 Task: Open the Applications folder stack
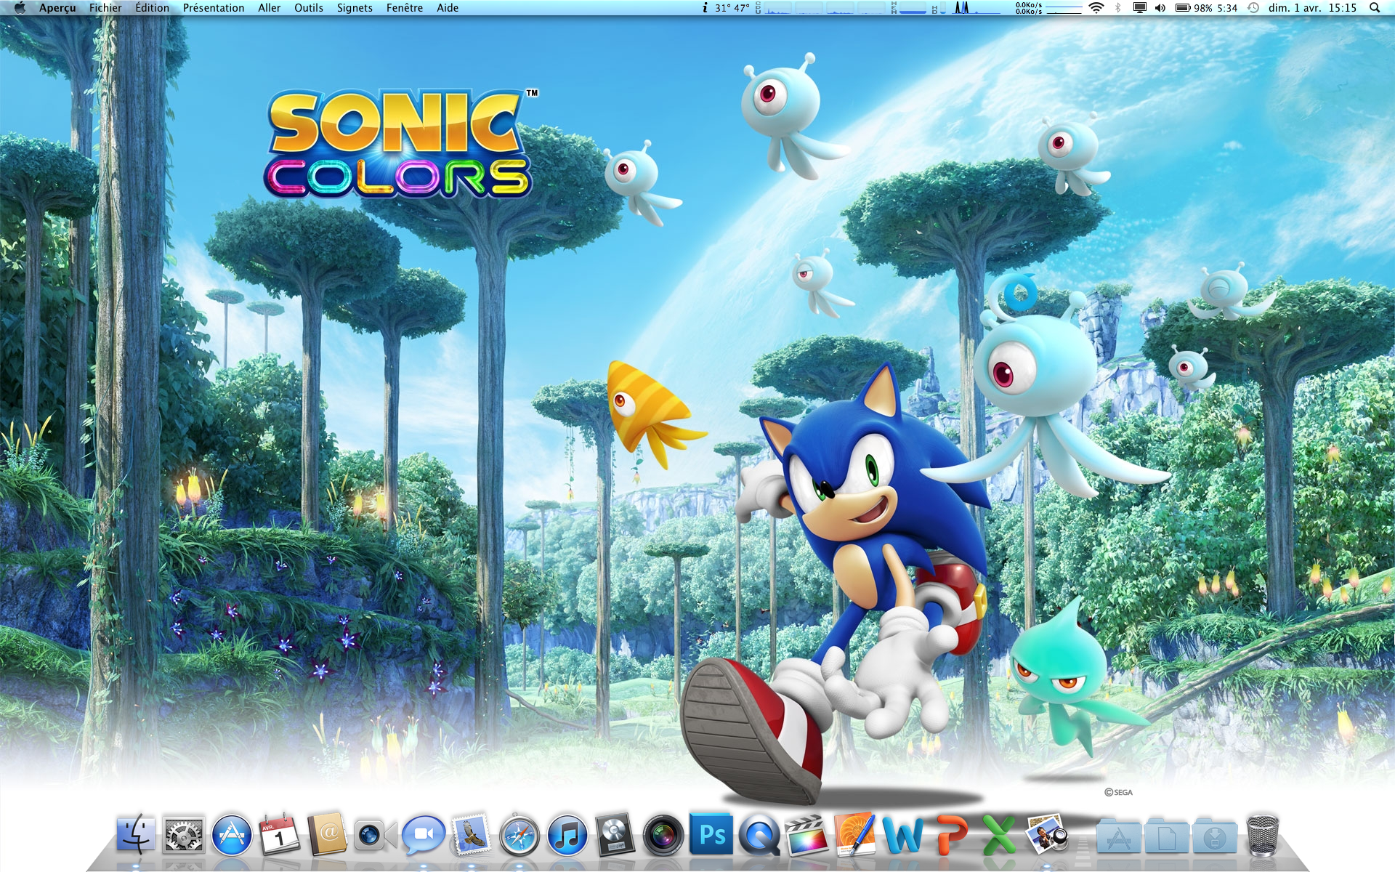(1118, 836)
